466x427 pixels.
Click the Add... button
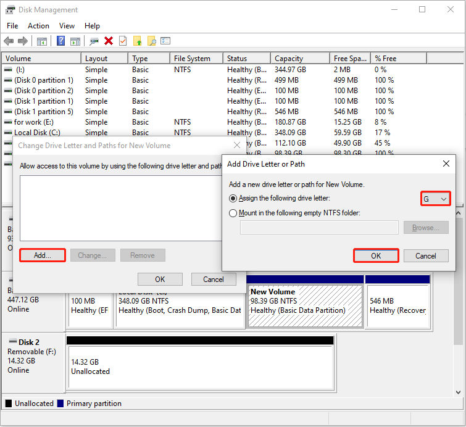coord(43,255)
